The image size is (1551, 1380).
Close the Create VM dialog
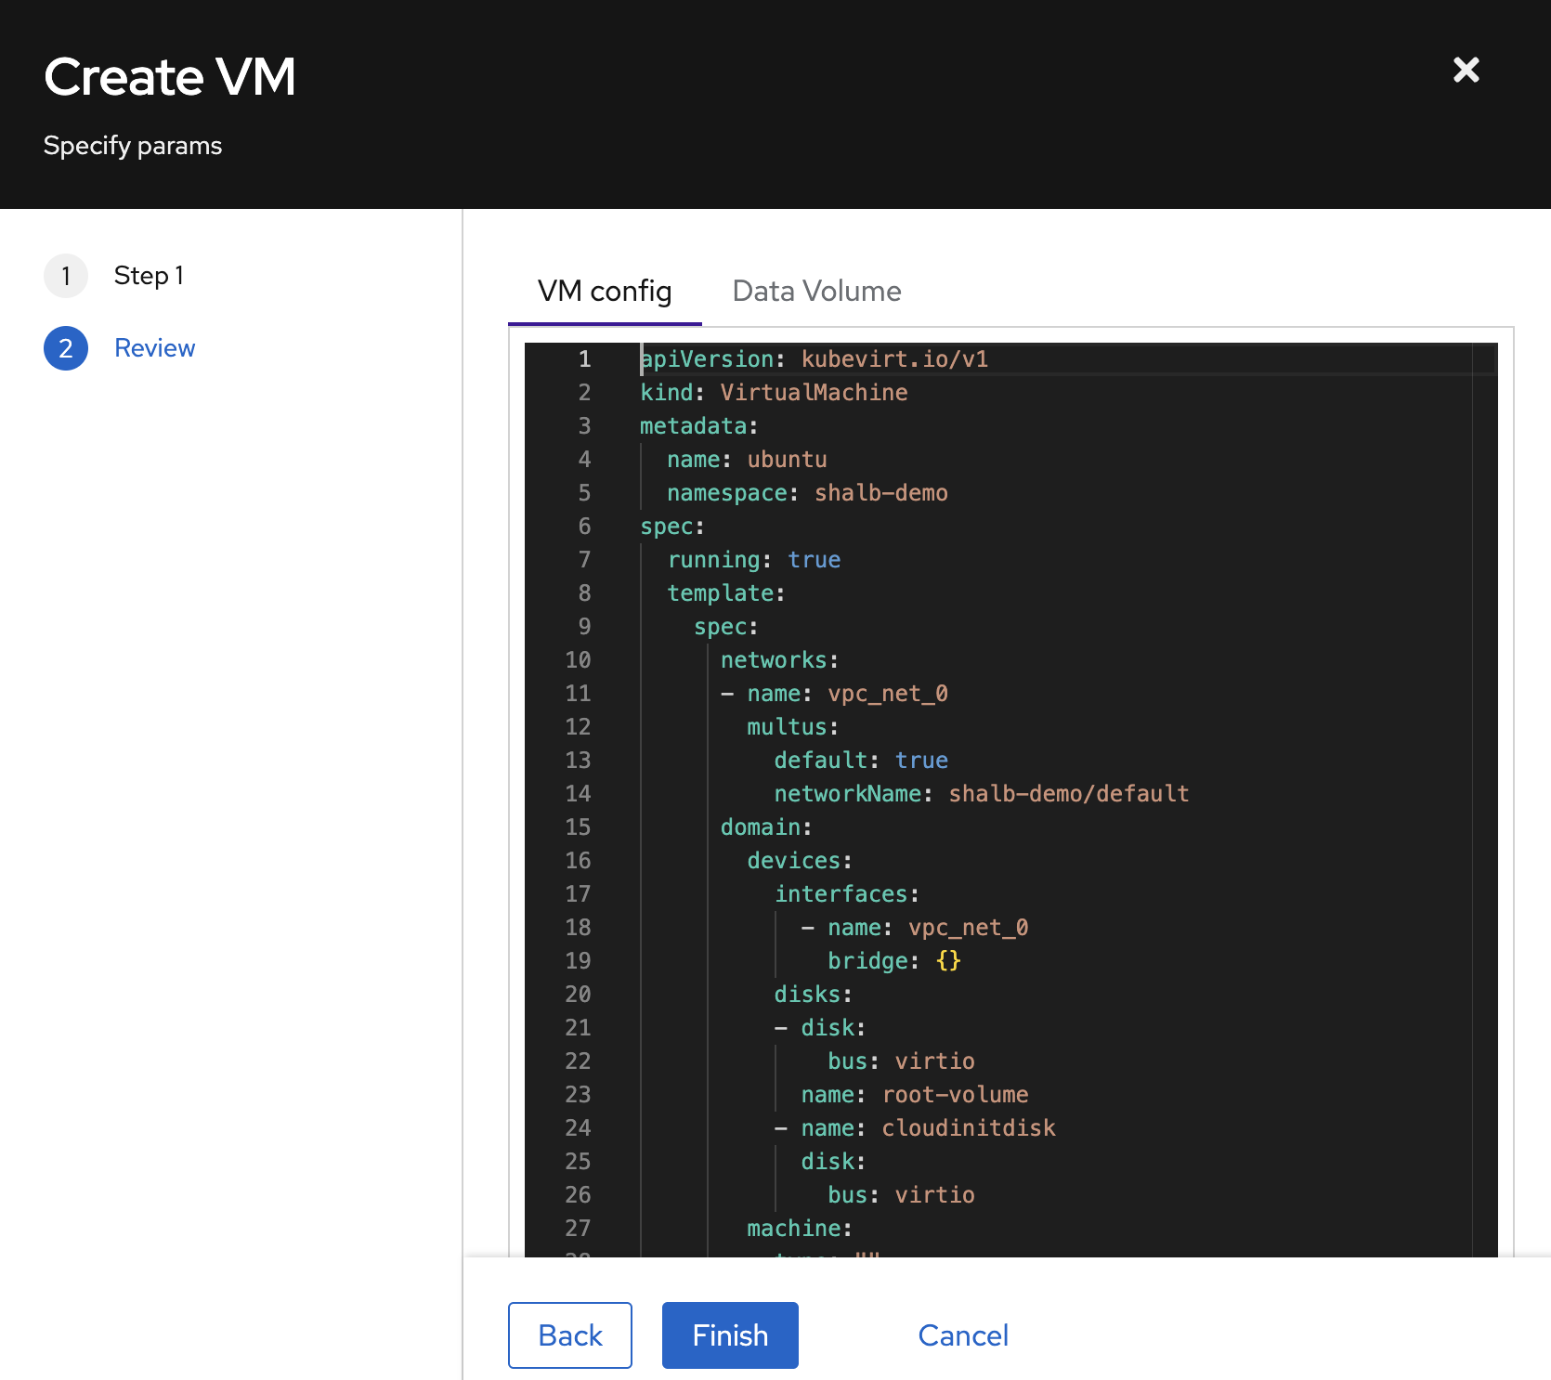[x=1466, y=70]
